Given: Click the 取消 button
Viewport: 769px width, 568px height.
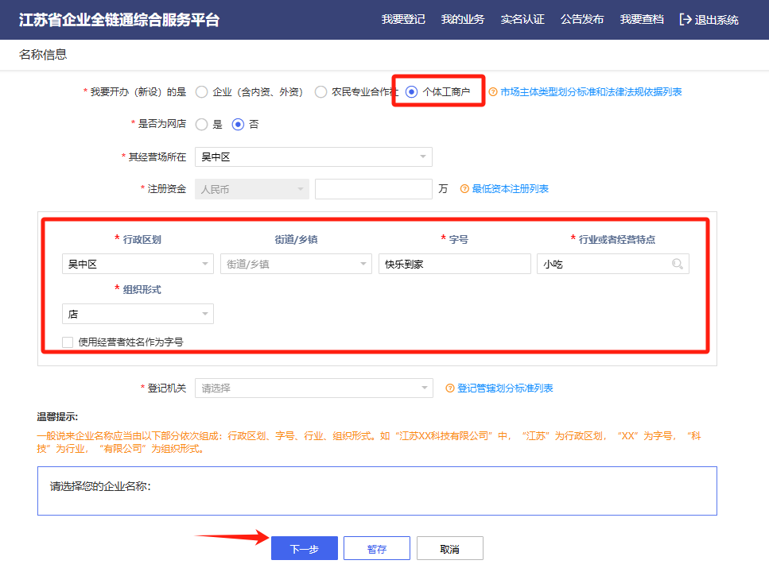Looking at the screenshot, I should click(x=450, y=548).
